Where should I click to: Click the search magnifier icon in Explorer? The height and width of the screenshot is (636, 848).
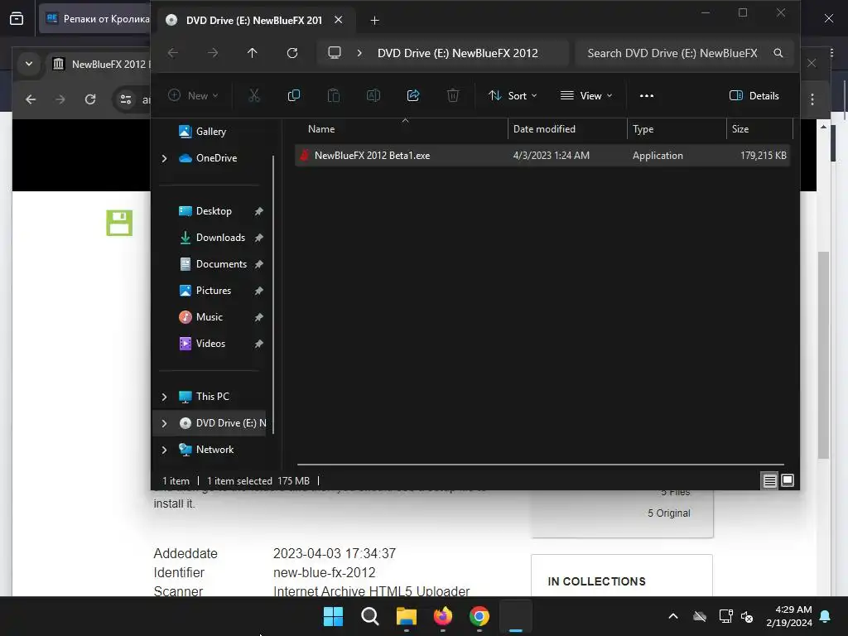(x=778, y=53)
